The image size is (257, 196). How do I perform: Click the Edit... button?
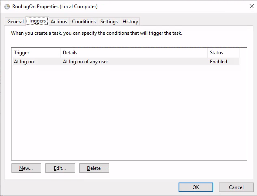[x=60, y=168]
